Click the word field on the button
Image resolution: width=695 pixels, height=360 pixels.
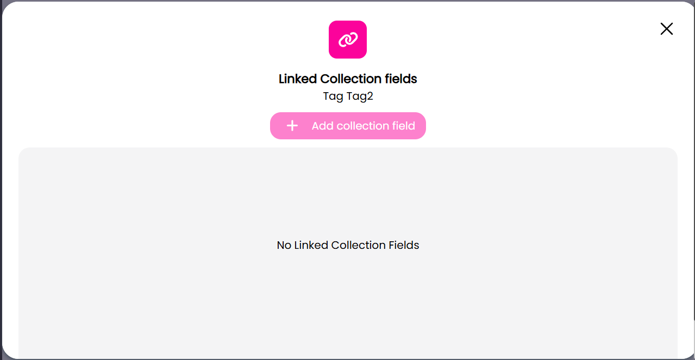(x=402, y=126)
